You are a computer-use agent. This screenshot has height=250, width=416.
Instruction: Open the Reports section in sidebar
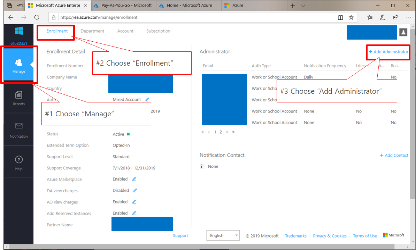[18, 98]
